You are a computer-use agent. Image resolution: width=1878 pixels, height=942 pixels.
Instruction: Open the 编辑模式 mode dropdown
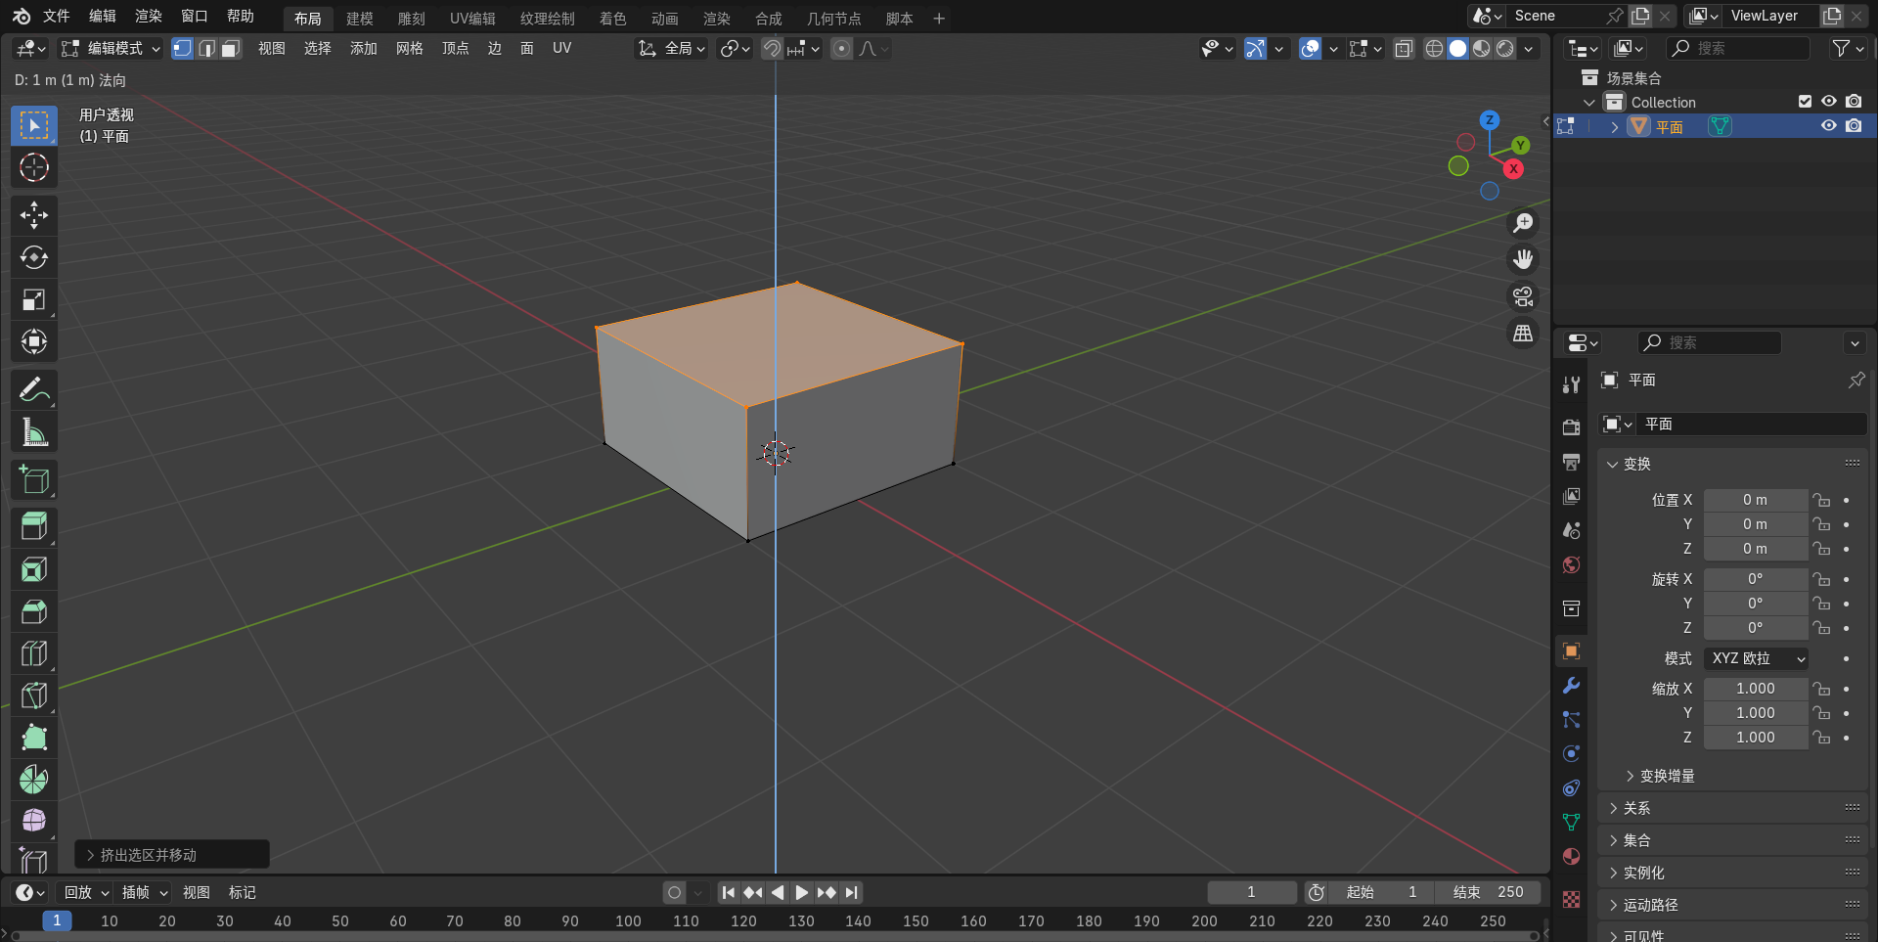pos(110,48)
